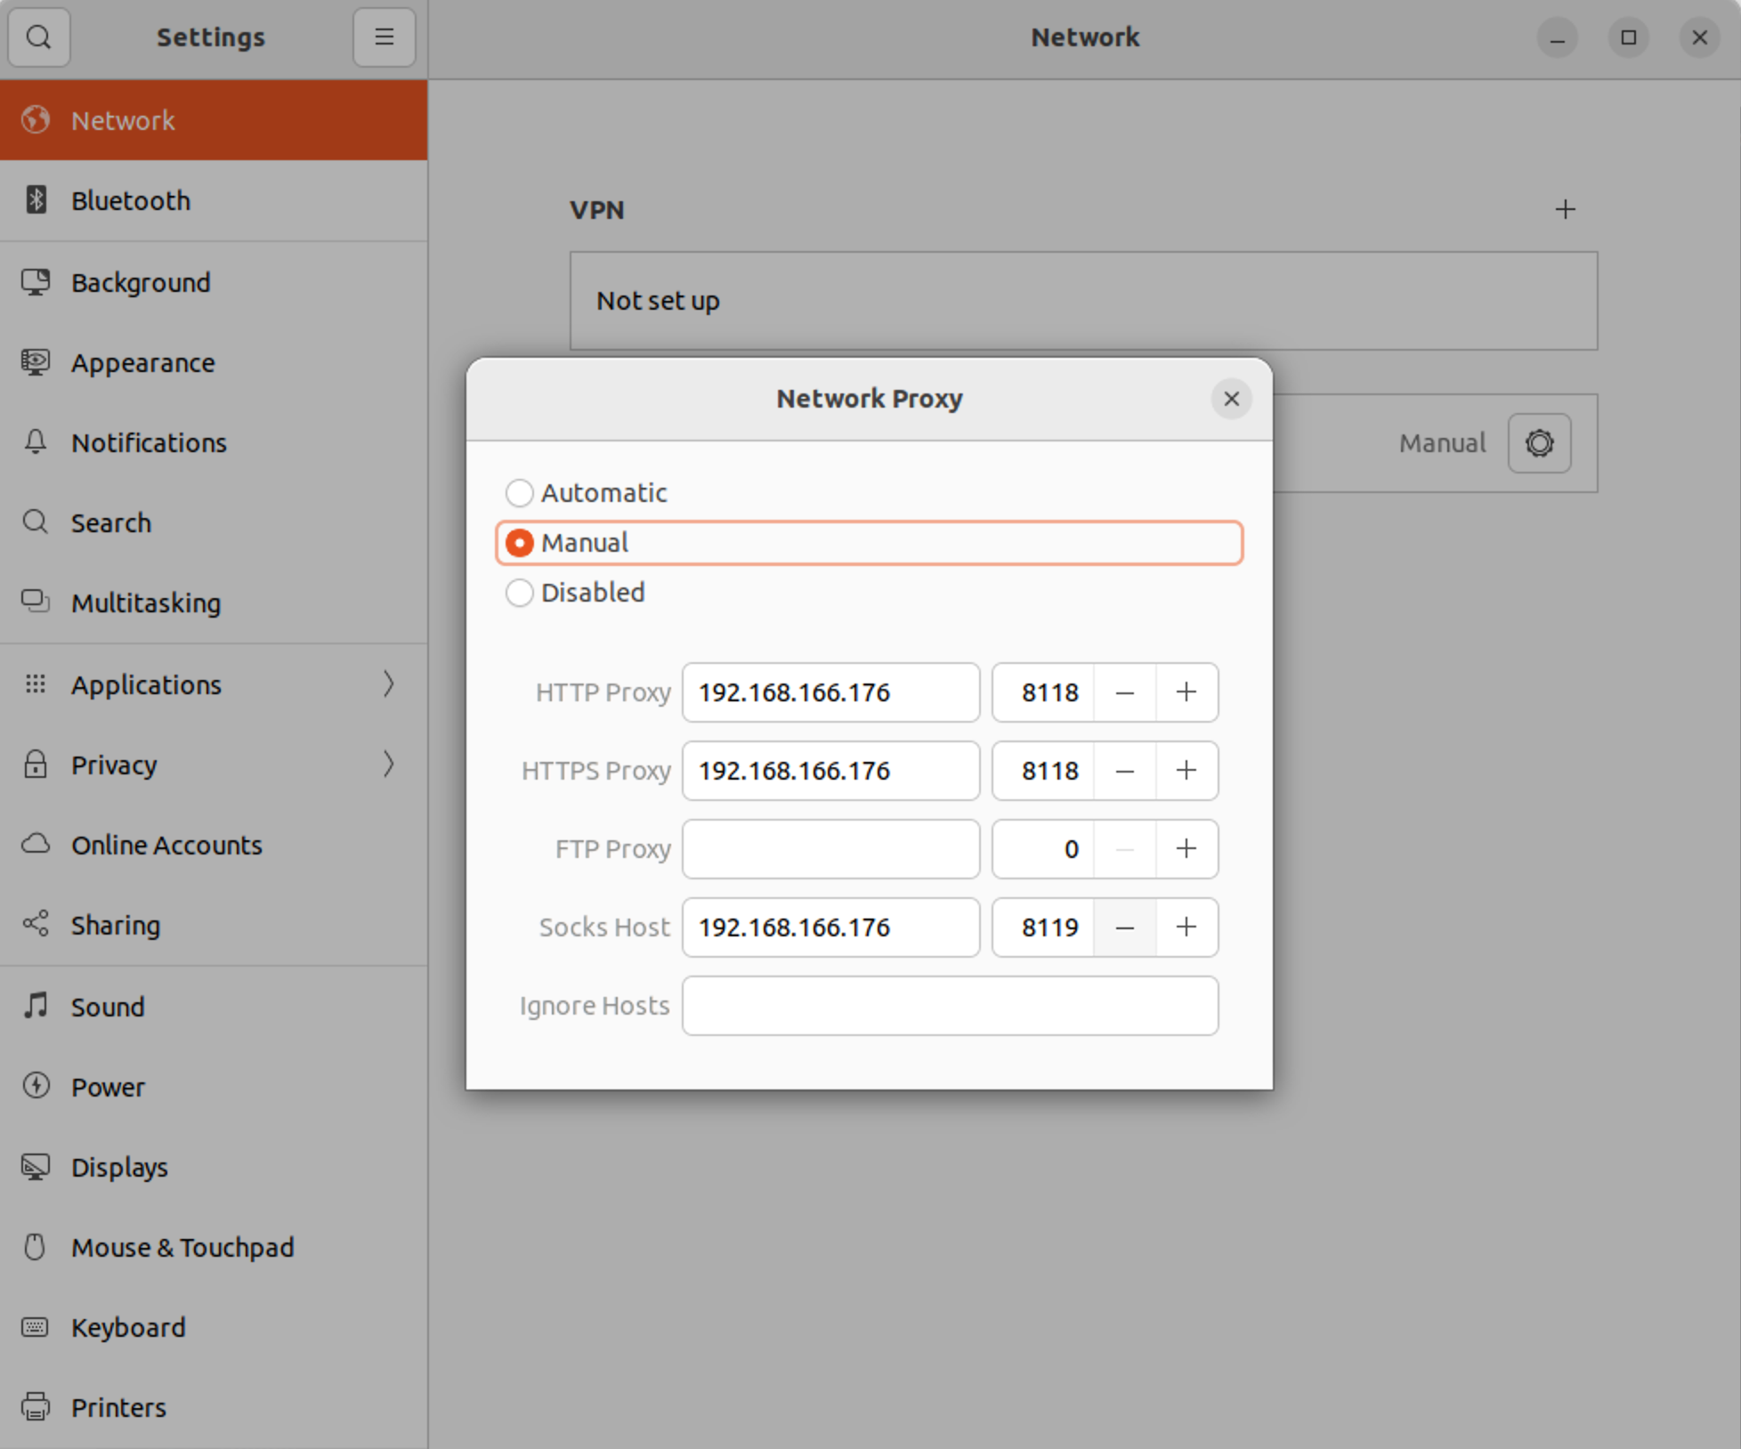Expand the Applications submenu chevron
Viewport: 1741px width, 1449px height.
click(388, 684)
